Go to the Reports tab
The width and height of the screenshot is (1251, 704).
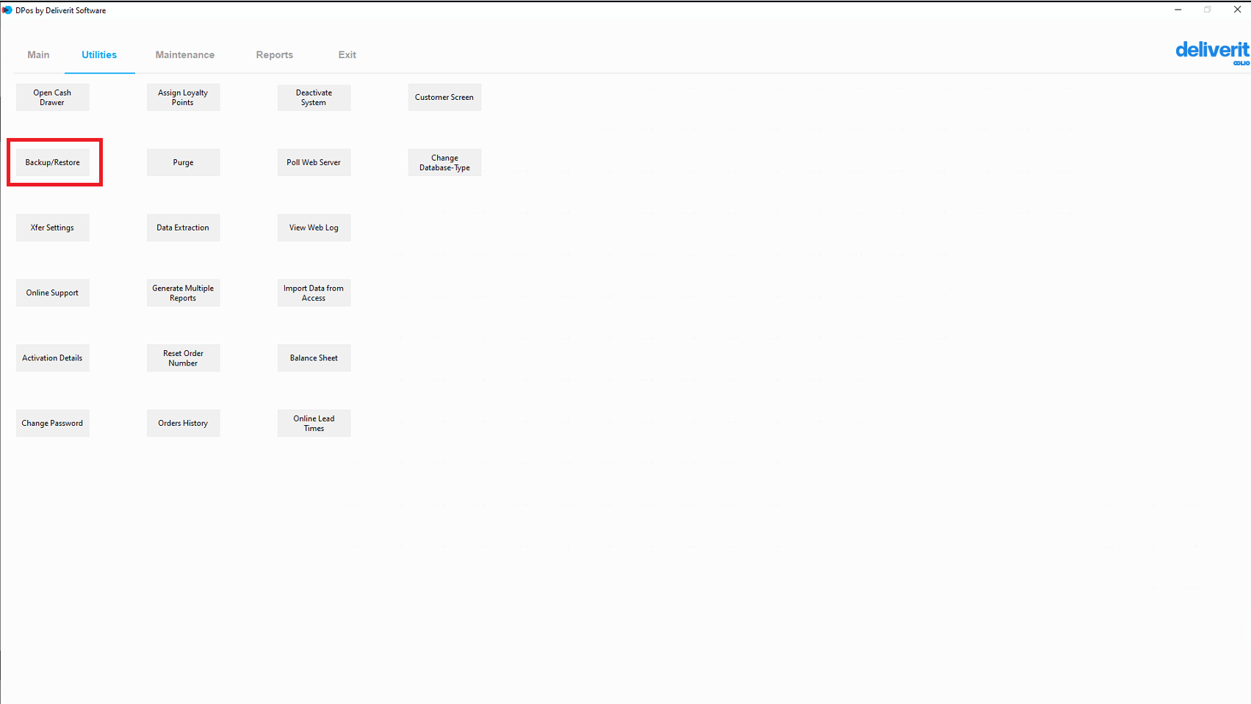tap(274, 55)
